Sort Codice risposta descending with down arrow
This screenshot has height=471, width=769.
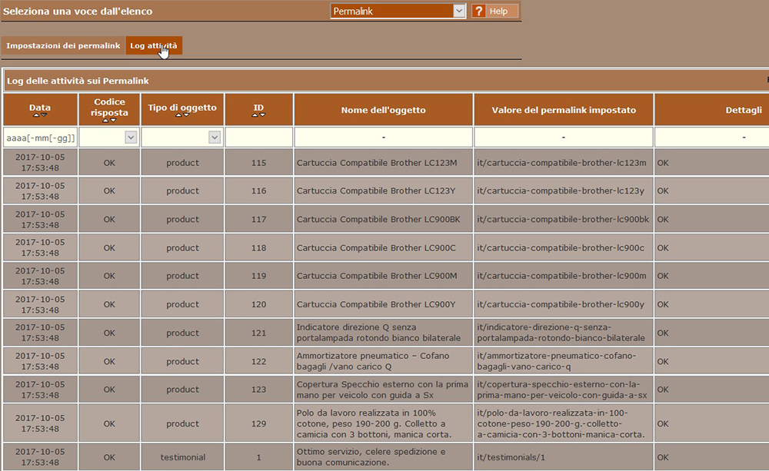click(113, 121)
